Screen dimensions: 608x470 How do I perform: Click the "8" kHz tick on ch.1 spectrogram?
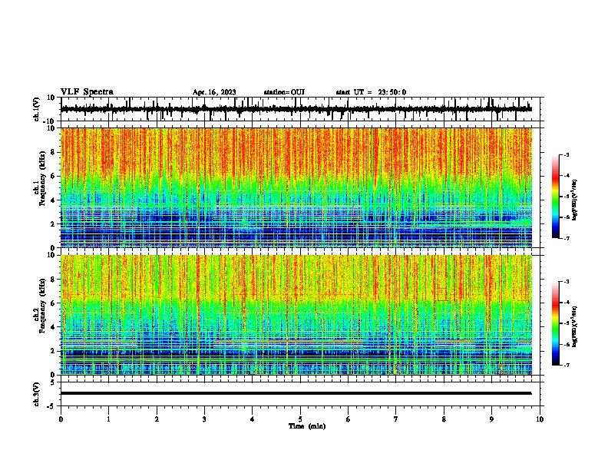pos(53,152)
